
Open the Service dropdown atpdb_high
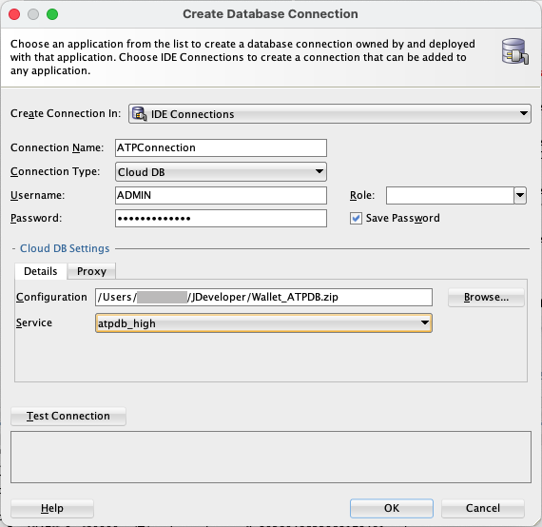click(x=263, y=323)
